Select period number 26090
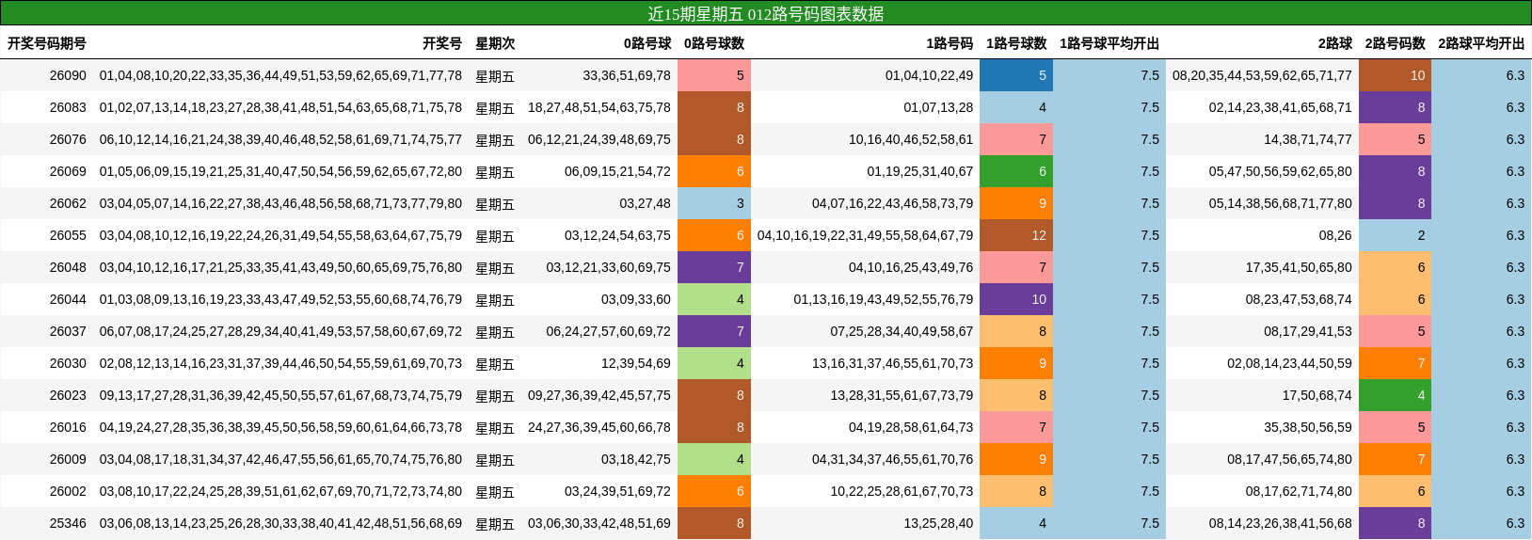The height and width of the screenshot is (540, 1532). 68,75
